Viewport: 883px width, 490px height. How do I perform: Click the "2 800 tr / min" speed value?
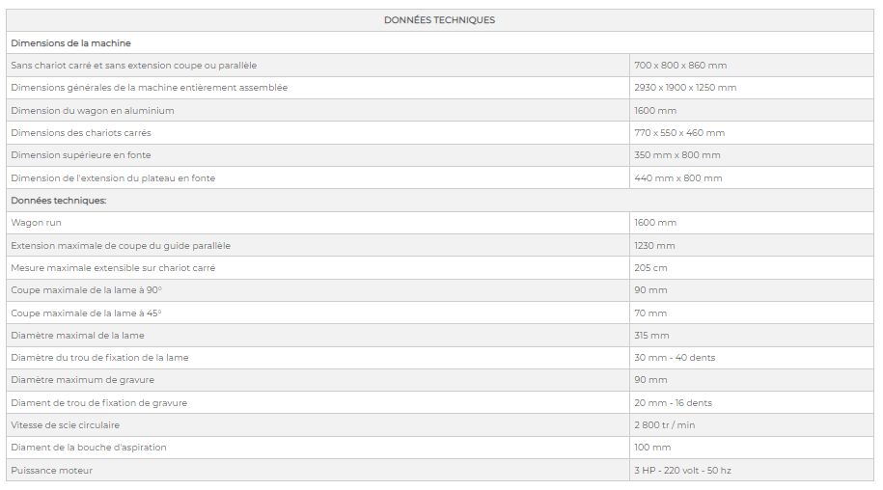point(667,425)
